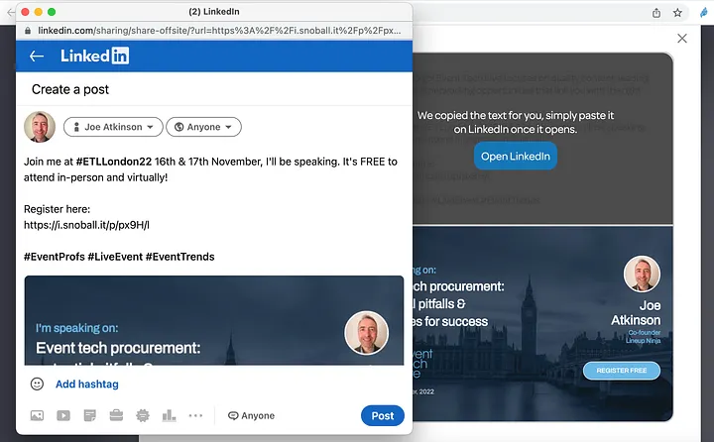Close the snoball share dialog
This screenshot has width=714, height=442.
point(682,39)
